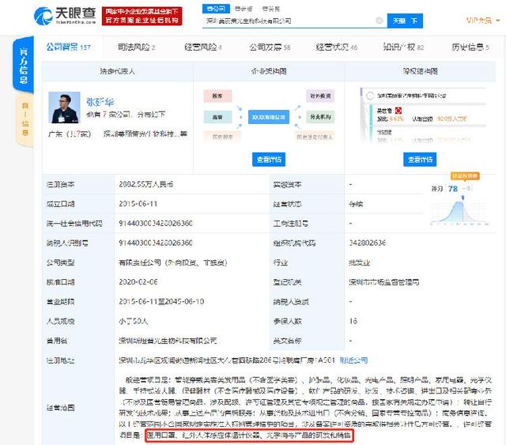The image size is (506, 445).
Task: Click the Tianyancha logo
Action: click(65, 16)
